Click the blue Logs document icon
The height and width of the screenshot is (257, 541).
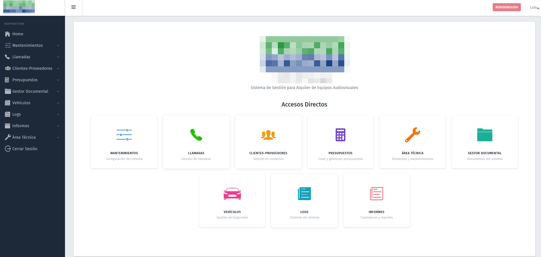[x=304, y=194]
